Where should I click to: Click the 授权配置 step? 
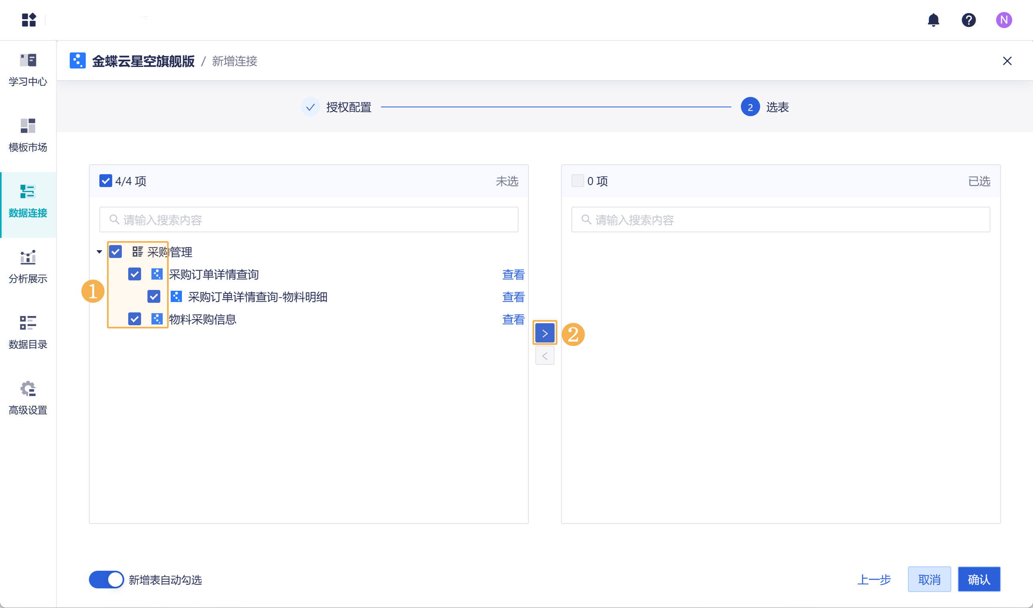tap(349, 107)
